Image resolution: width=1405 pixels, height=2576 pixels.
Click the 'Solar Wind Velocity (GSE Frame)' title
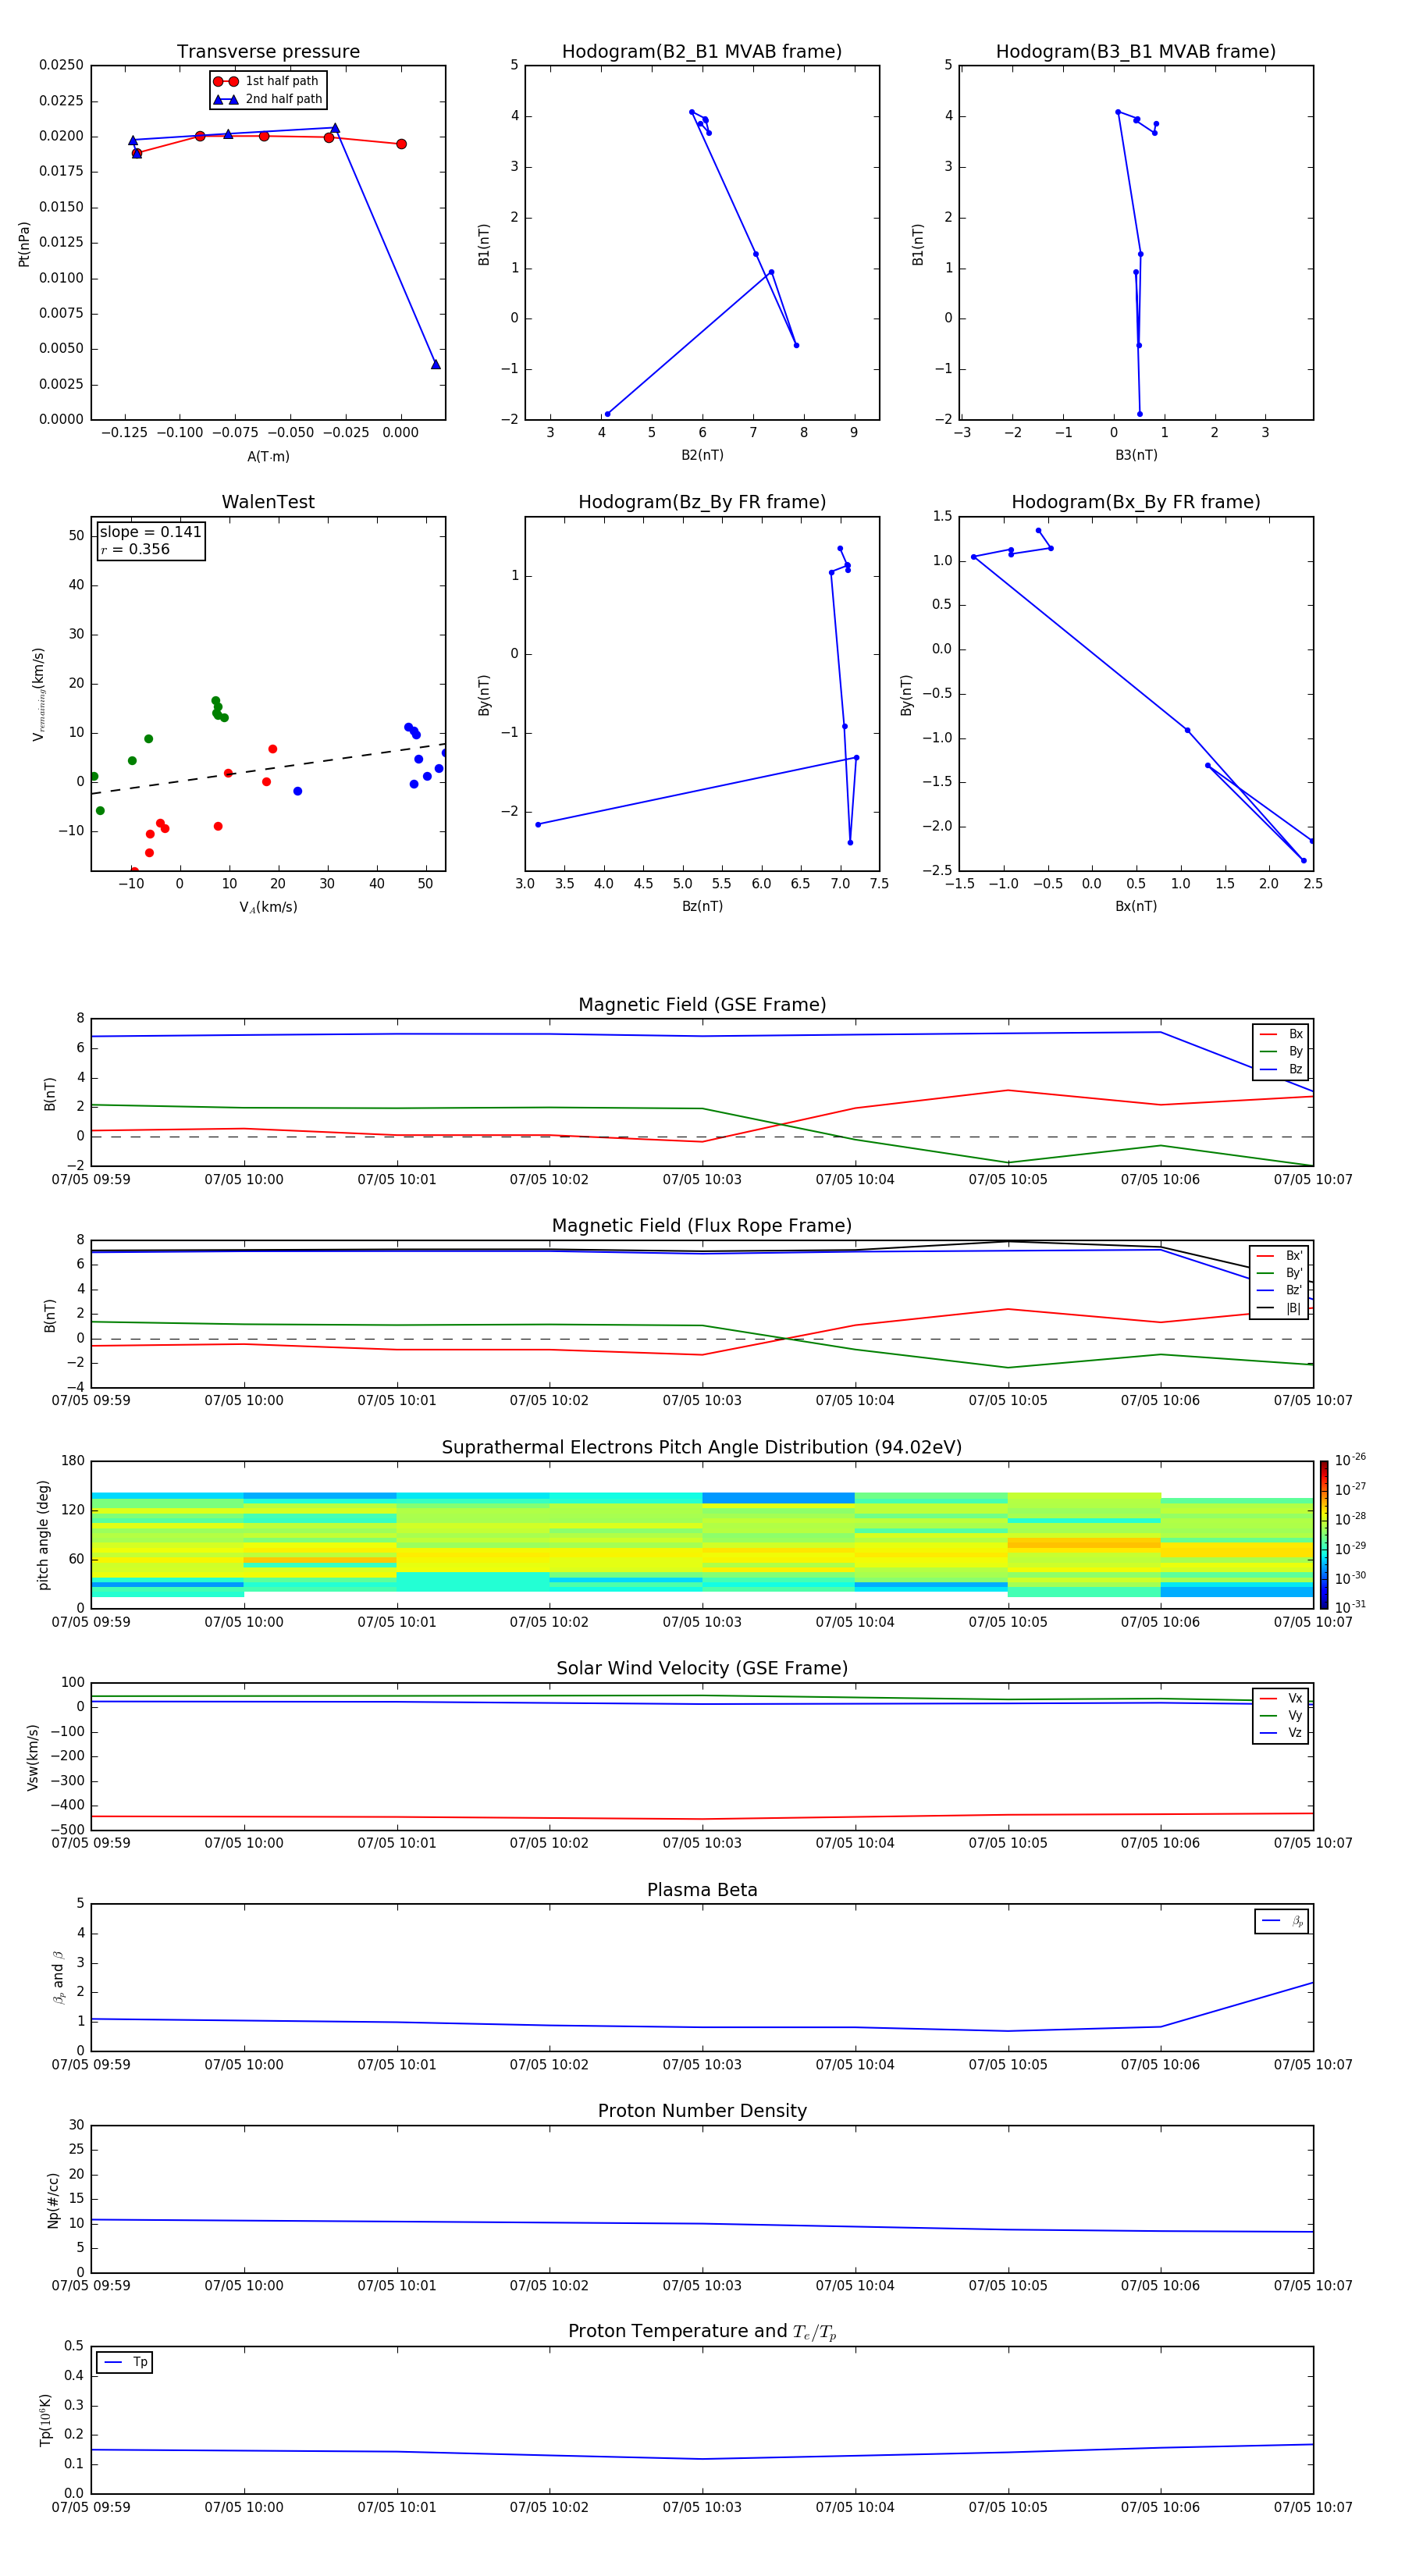[x=702, y=1669]
